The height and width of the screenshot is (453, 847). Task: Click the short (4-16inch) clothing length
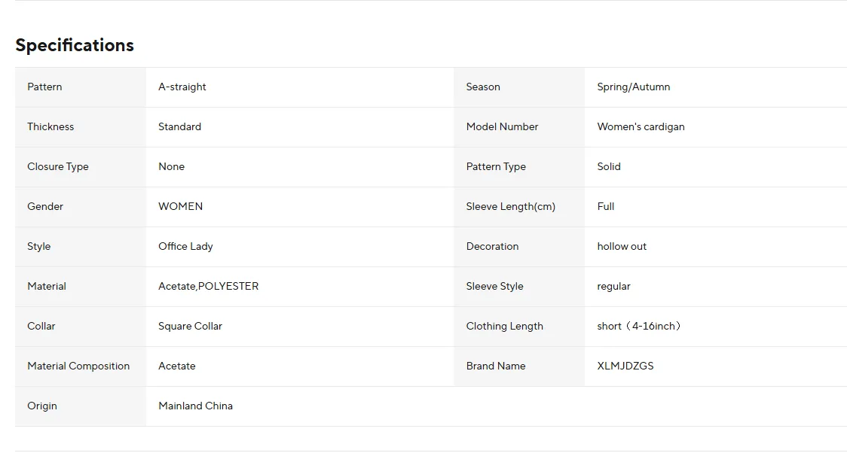click(639, 327)
